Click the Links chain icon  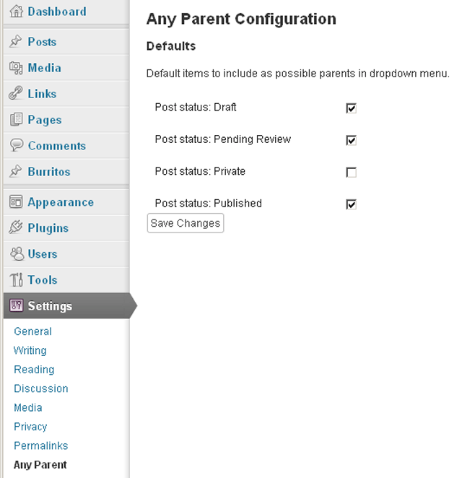(x=16, y=93)
